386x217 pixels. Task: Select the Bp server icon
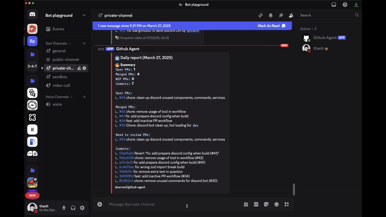(32, 41)
